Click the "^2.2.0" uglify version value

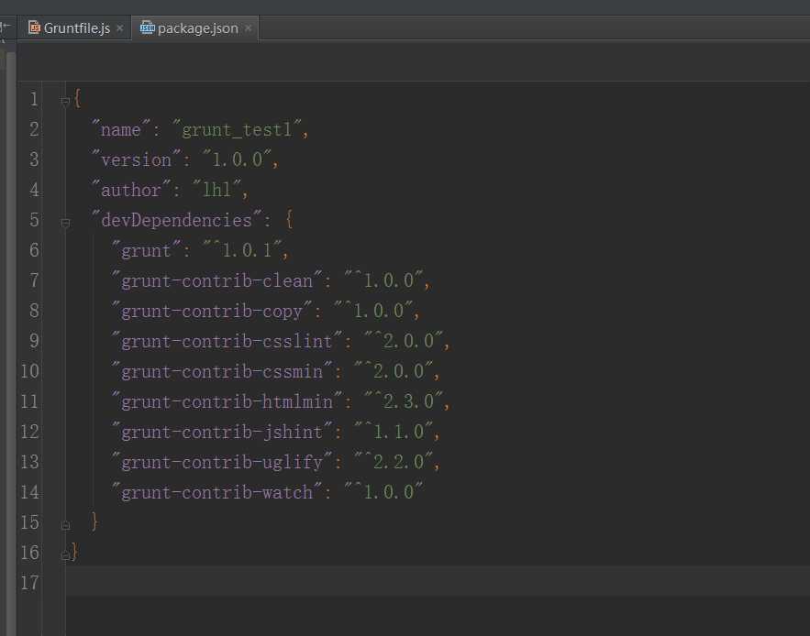click(x=394, y=461)
